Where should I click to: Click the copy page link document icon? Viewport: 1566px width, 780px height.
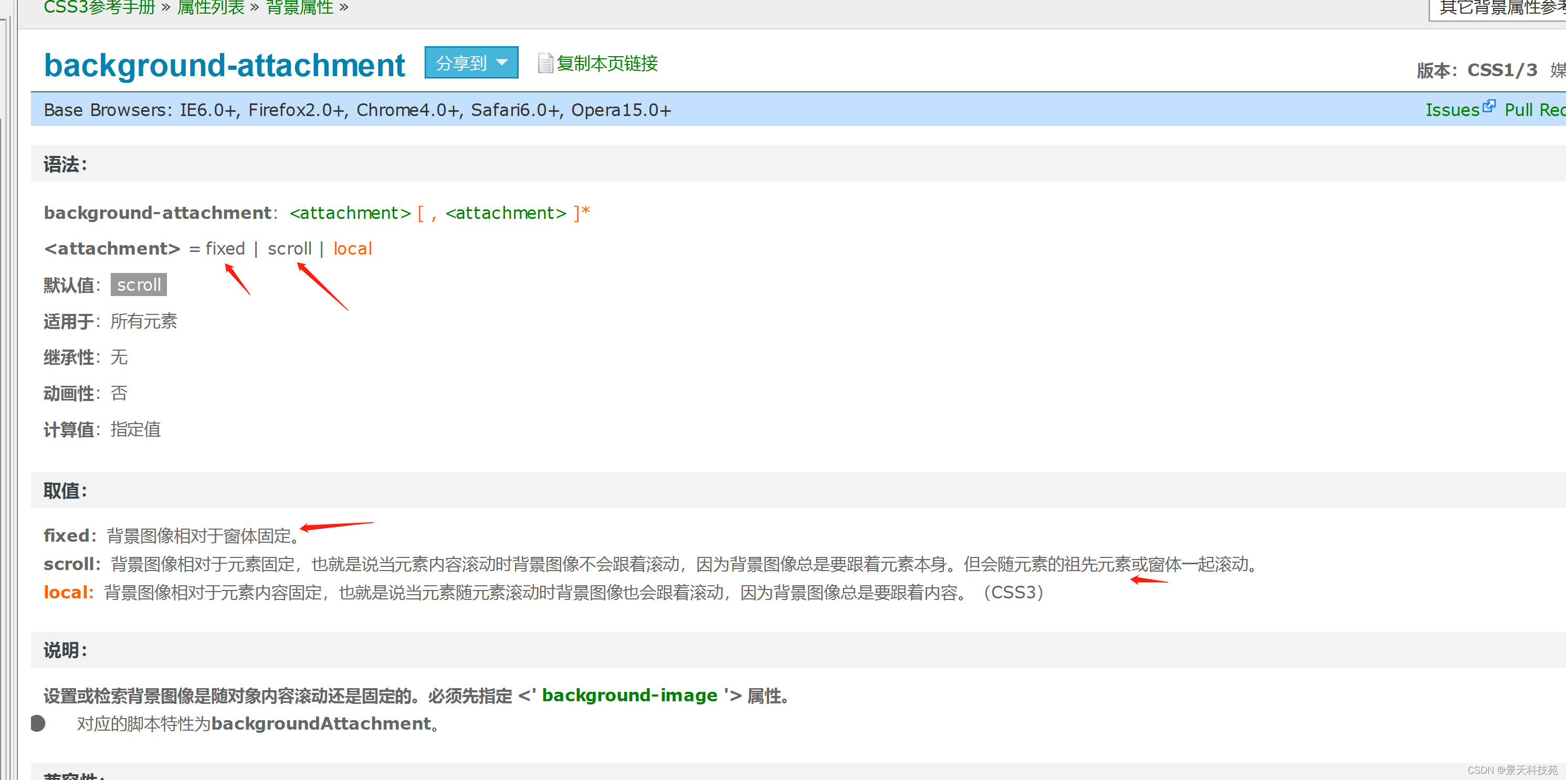(545, 63)
